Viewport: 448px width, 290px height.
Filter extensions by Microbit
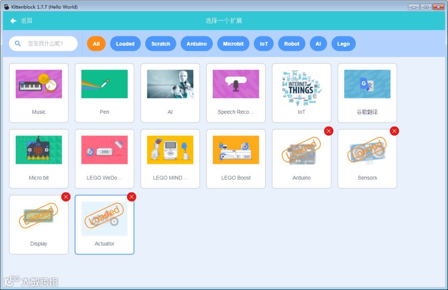[x=233, y=44]
